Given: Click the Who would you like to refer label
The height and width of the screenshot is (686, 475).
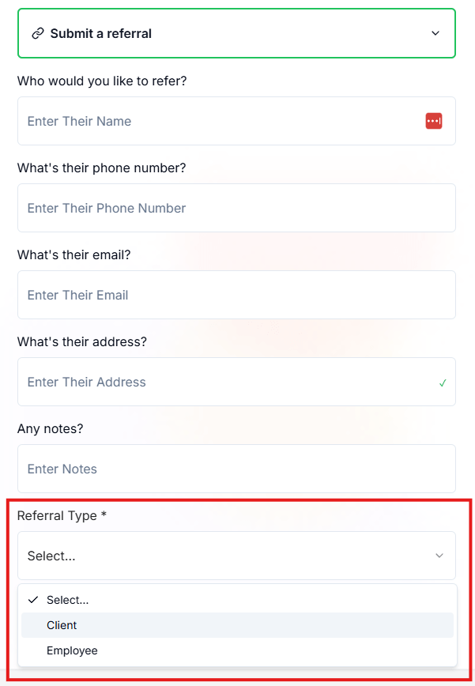Looking at the screenshot, I should coord(102,81).
